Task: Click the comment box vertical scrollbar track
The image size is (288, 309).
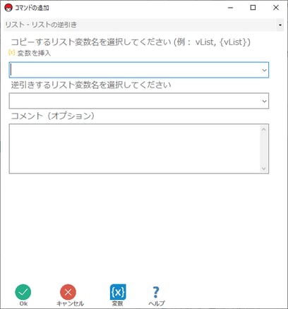Action: click(263, 149)
